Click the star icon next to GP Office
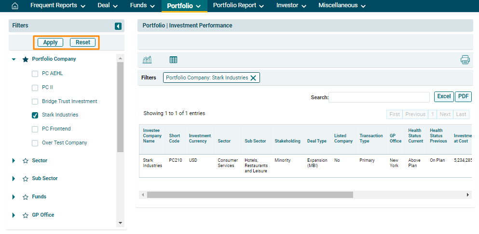Image resolution: width=479 pixels, height=234 pixels. (26, 215)
